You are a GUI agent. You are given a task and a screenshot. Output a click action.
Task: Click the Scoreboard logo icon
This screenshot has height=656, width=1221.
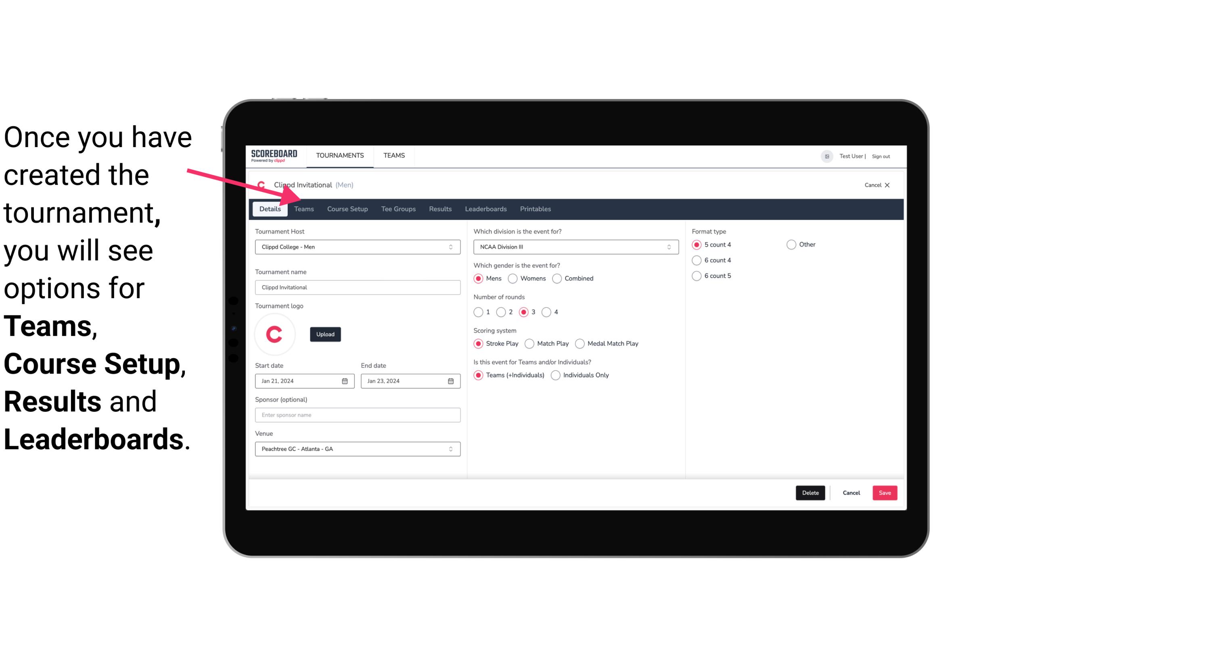pyautogui.click(x=273, y=155)
